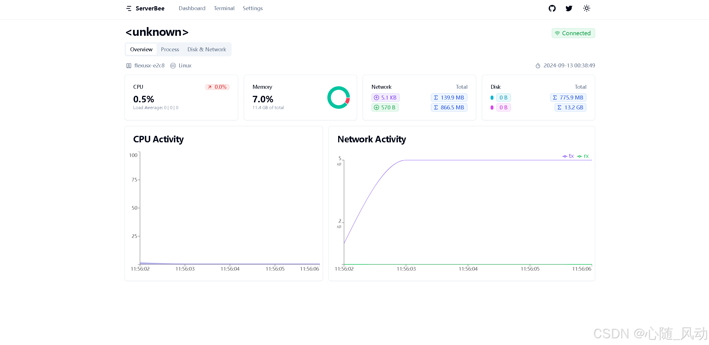Click the Connected status badge
This screenshot has height=345, width=709.
[x=573, y=33]
